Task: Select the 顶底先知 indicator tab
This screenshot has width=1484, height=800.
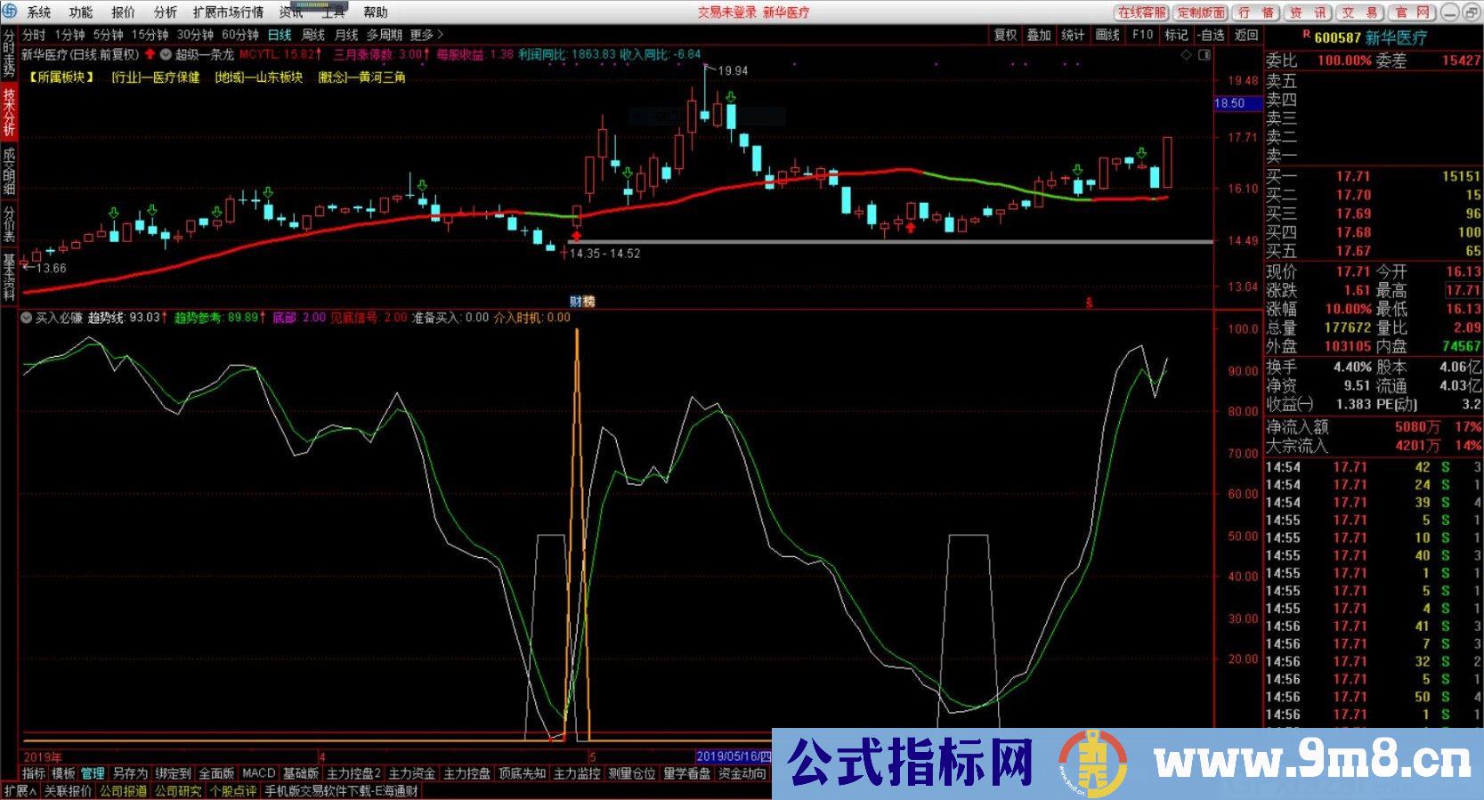Action: (522, 773)
